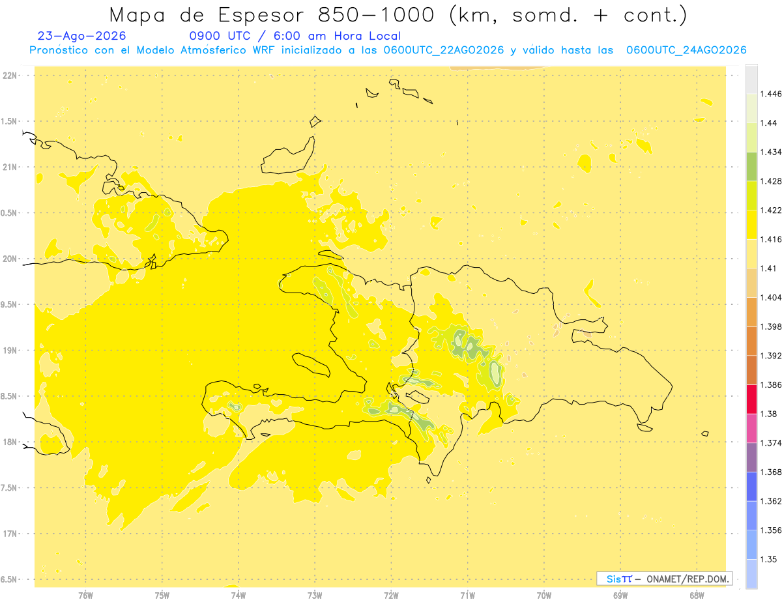Click the '18N' latitude label
Image resolution: width=782 pixels, height=604 pixels.
click(x=10, y=442)
